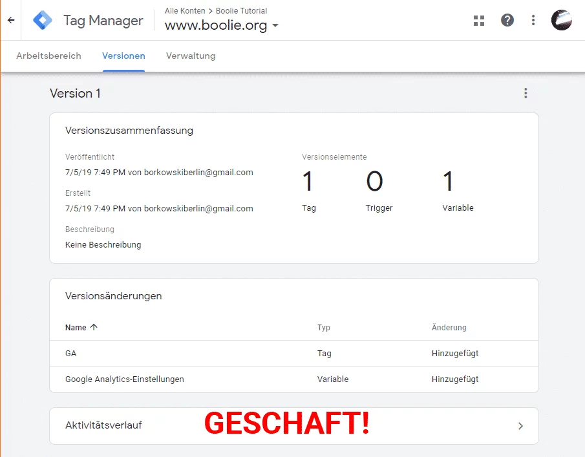Click Hinzugefügt in the GA row

(455, 354)
